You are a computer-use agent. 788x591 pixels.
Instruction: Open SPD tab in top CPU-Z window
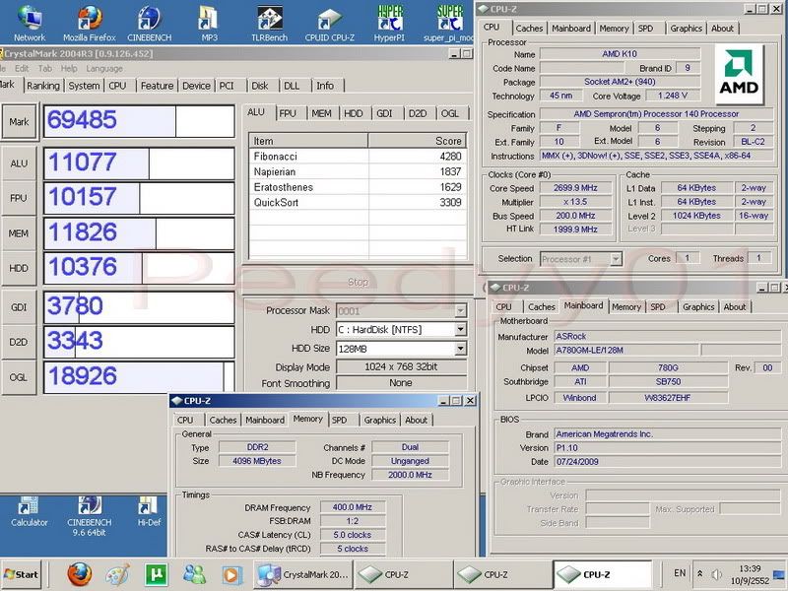[646, 29]
